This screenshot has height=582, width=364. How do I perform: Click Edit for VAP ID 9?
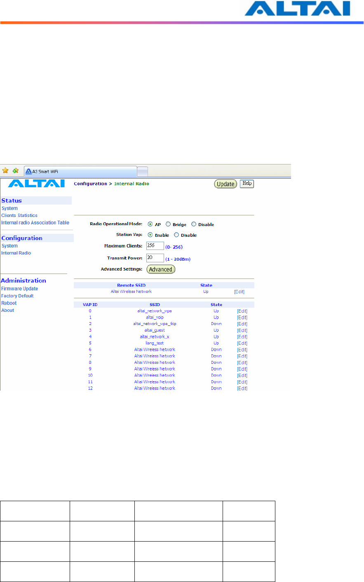click(x=242, y=369)
